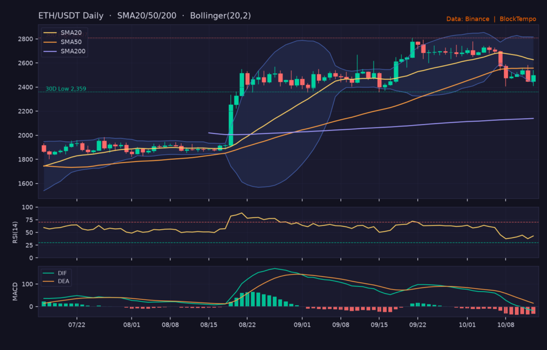Click the 09/01 date label
The width and height of the screenshot is (547, 350).
[x=302, y=325]
